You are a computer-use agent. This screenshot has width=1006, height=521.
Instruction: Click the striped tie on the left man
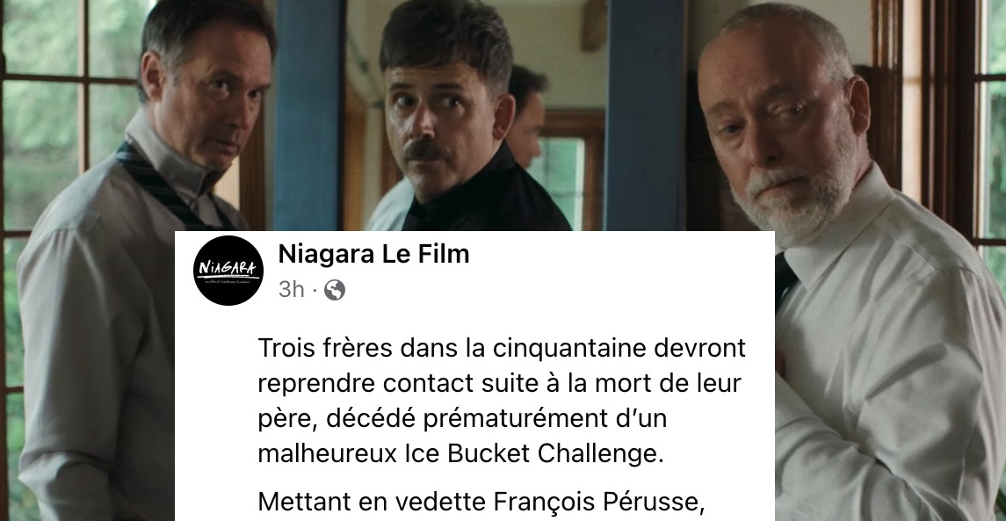pos(163,186)
